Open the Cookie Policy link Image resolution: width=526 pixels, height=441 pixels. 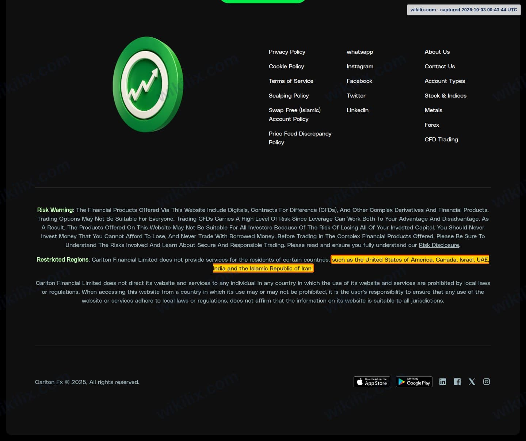pos(286,66)
